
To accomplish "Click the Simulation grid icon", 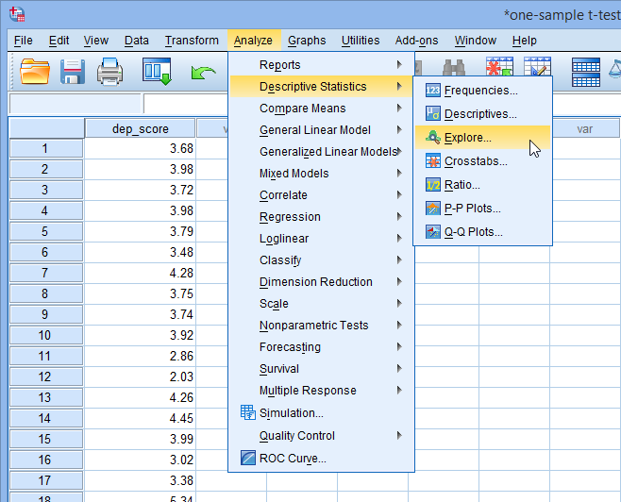I will click(x=248, y=412).
